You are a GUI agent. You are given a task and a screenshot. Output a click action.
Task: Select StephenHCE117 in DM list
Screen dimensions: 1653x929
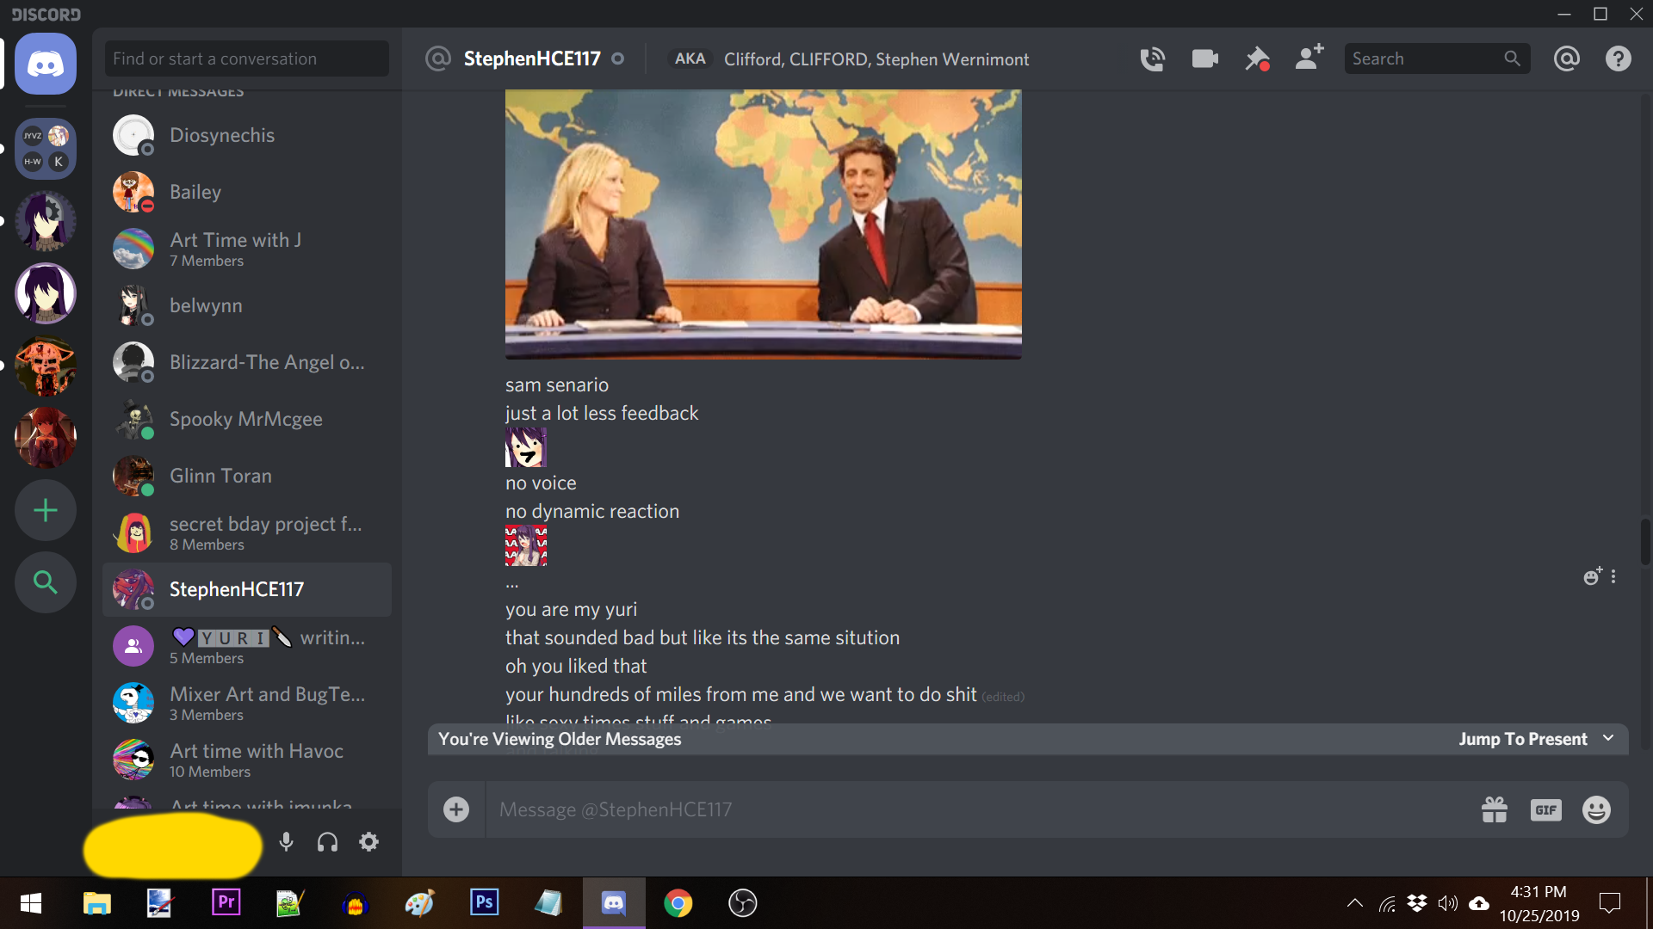tap(247, 589)
